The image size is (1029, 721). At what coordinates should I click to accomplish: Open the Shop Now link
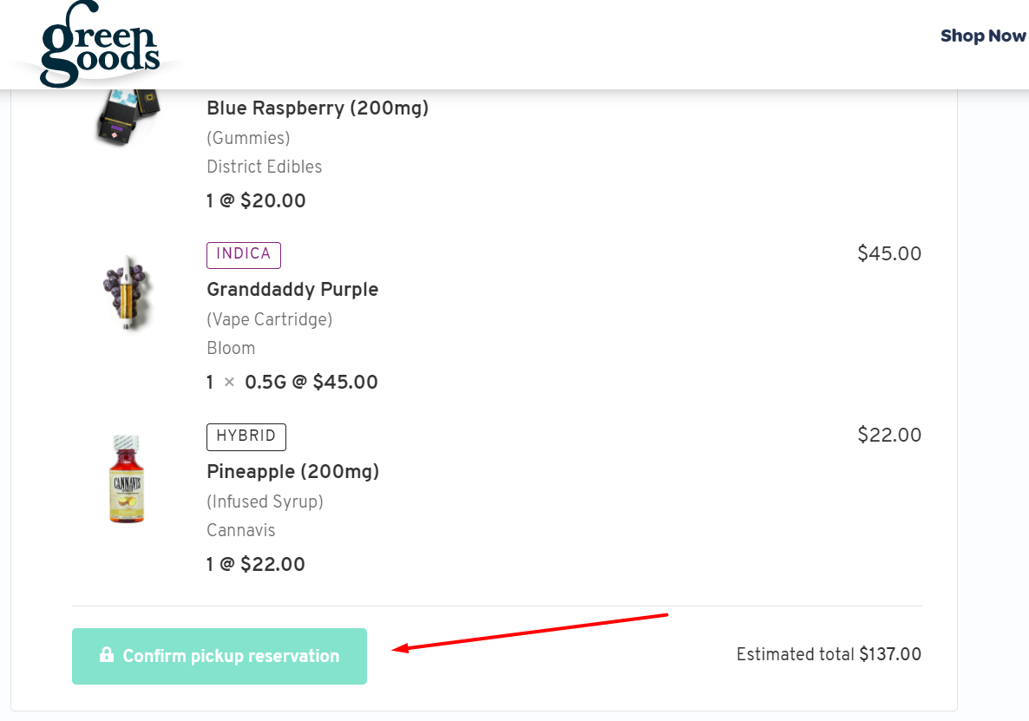(983, 36)
